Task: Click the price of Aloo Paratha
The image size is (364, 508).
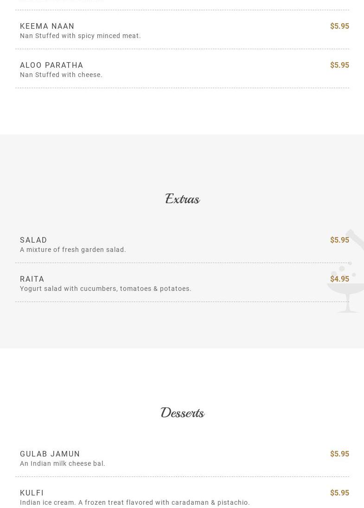Action: (339, 65)
